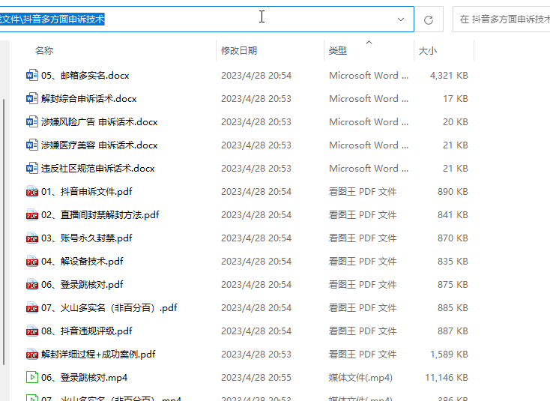Image resolution: width=550 pixels, height=401 pixels.
Task: Click the 875 KB size value
Action: pyautogui.click(x=453, y=285)
